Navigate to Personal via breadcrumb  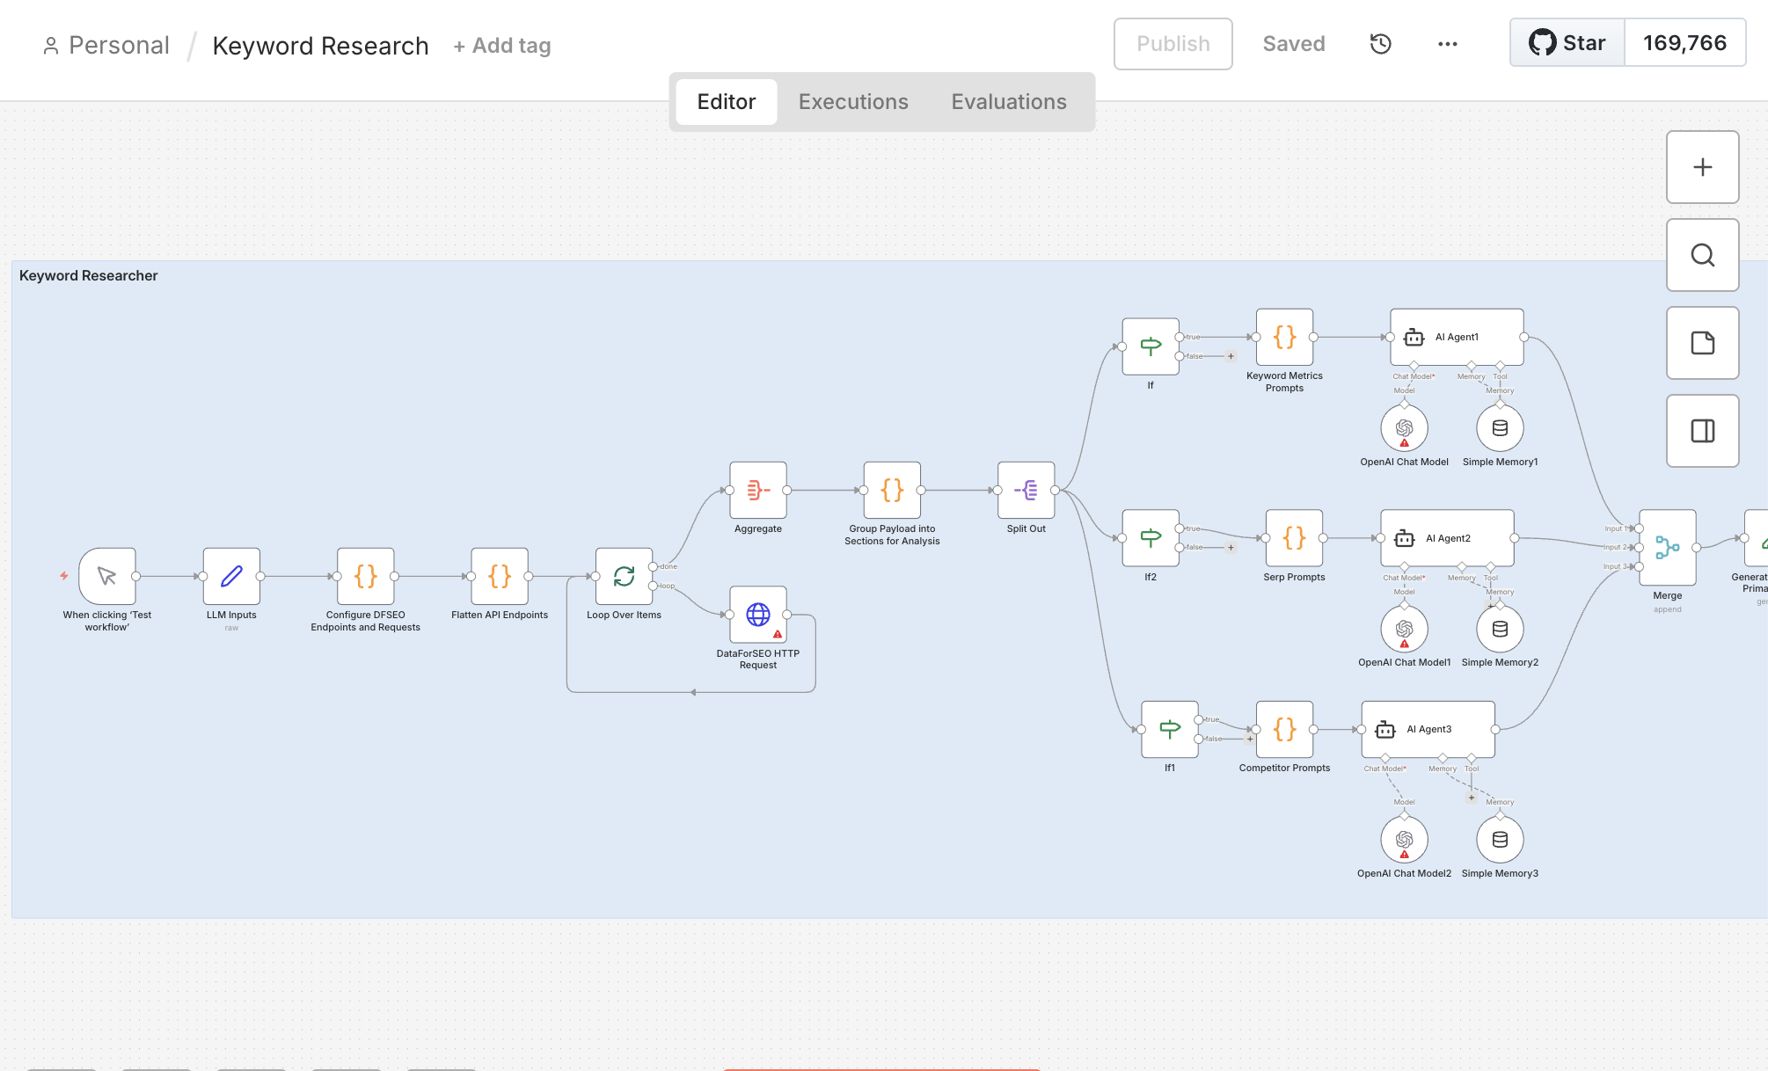[119, 45]
